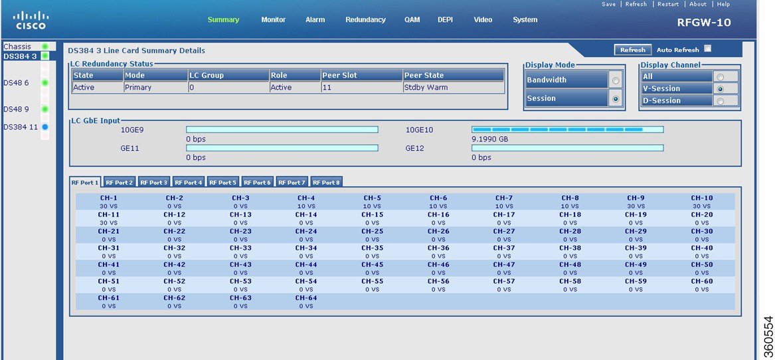
Task: Open the Video menu
Action: click(483, 20)
